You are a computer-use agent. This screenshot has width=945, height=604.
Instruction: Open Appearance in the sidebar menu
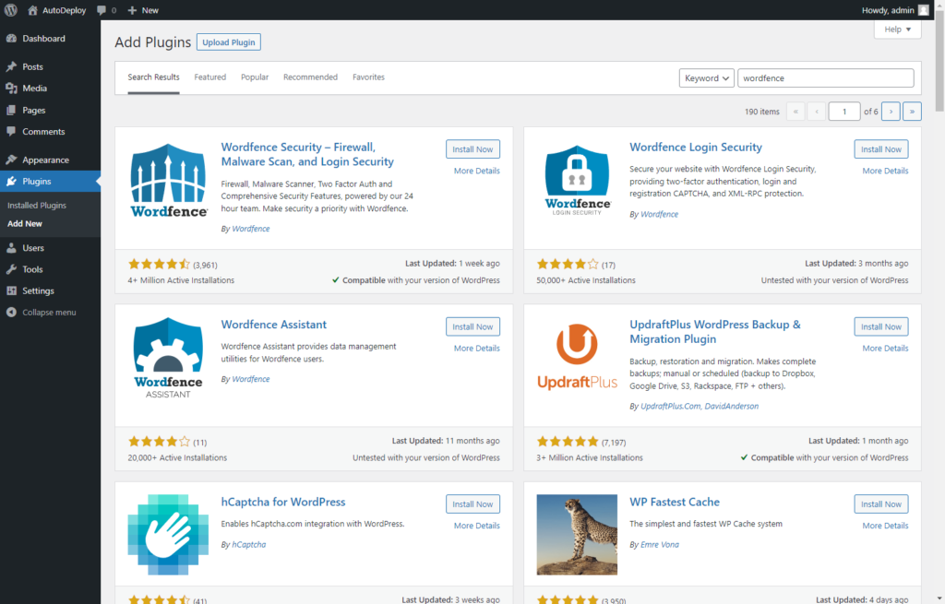tap(45, 160)
